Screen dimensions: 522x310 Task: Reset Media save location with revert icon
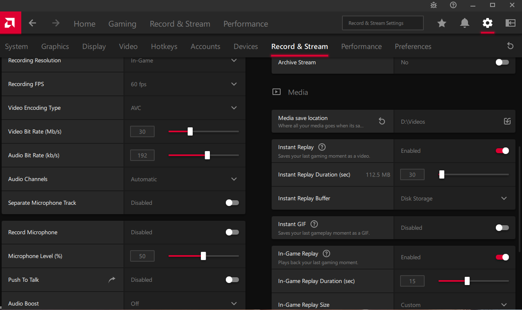(x=382, y=121)
